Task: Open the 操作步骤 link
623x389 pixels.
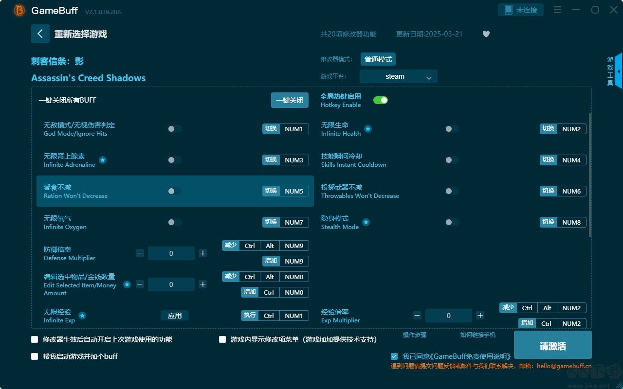Action: [415, 335]
